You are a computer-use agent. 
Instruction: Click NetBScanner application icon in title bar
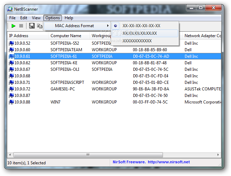point(10,9)
